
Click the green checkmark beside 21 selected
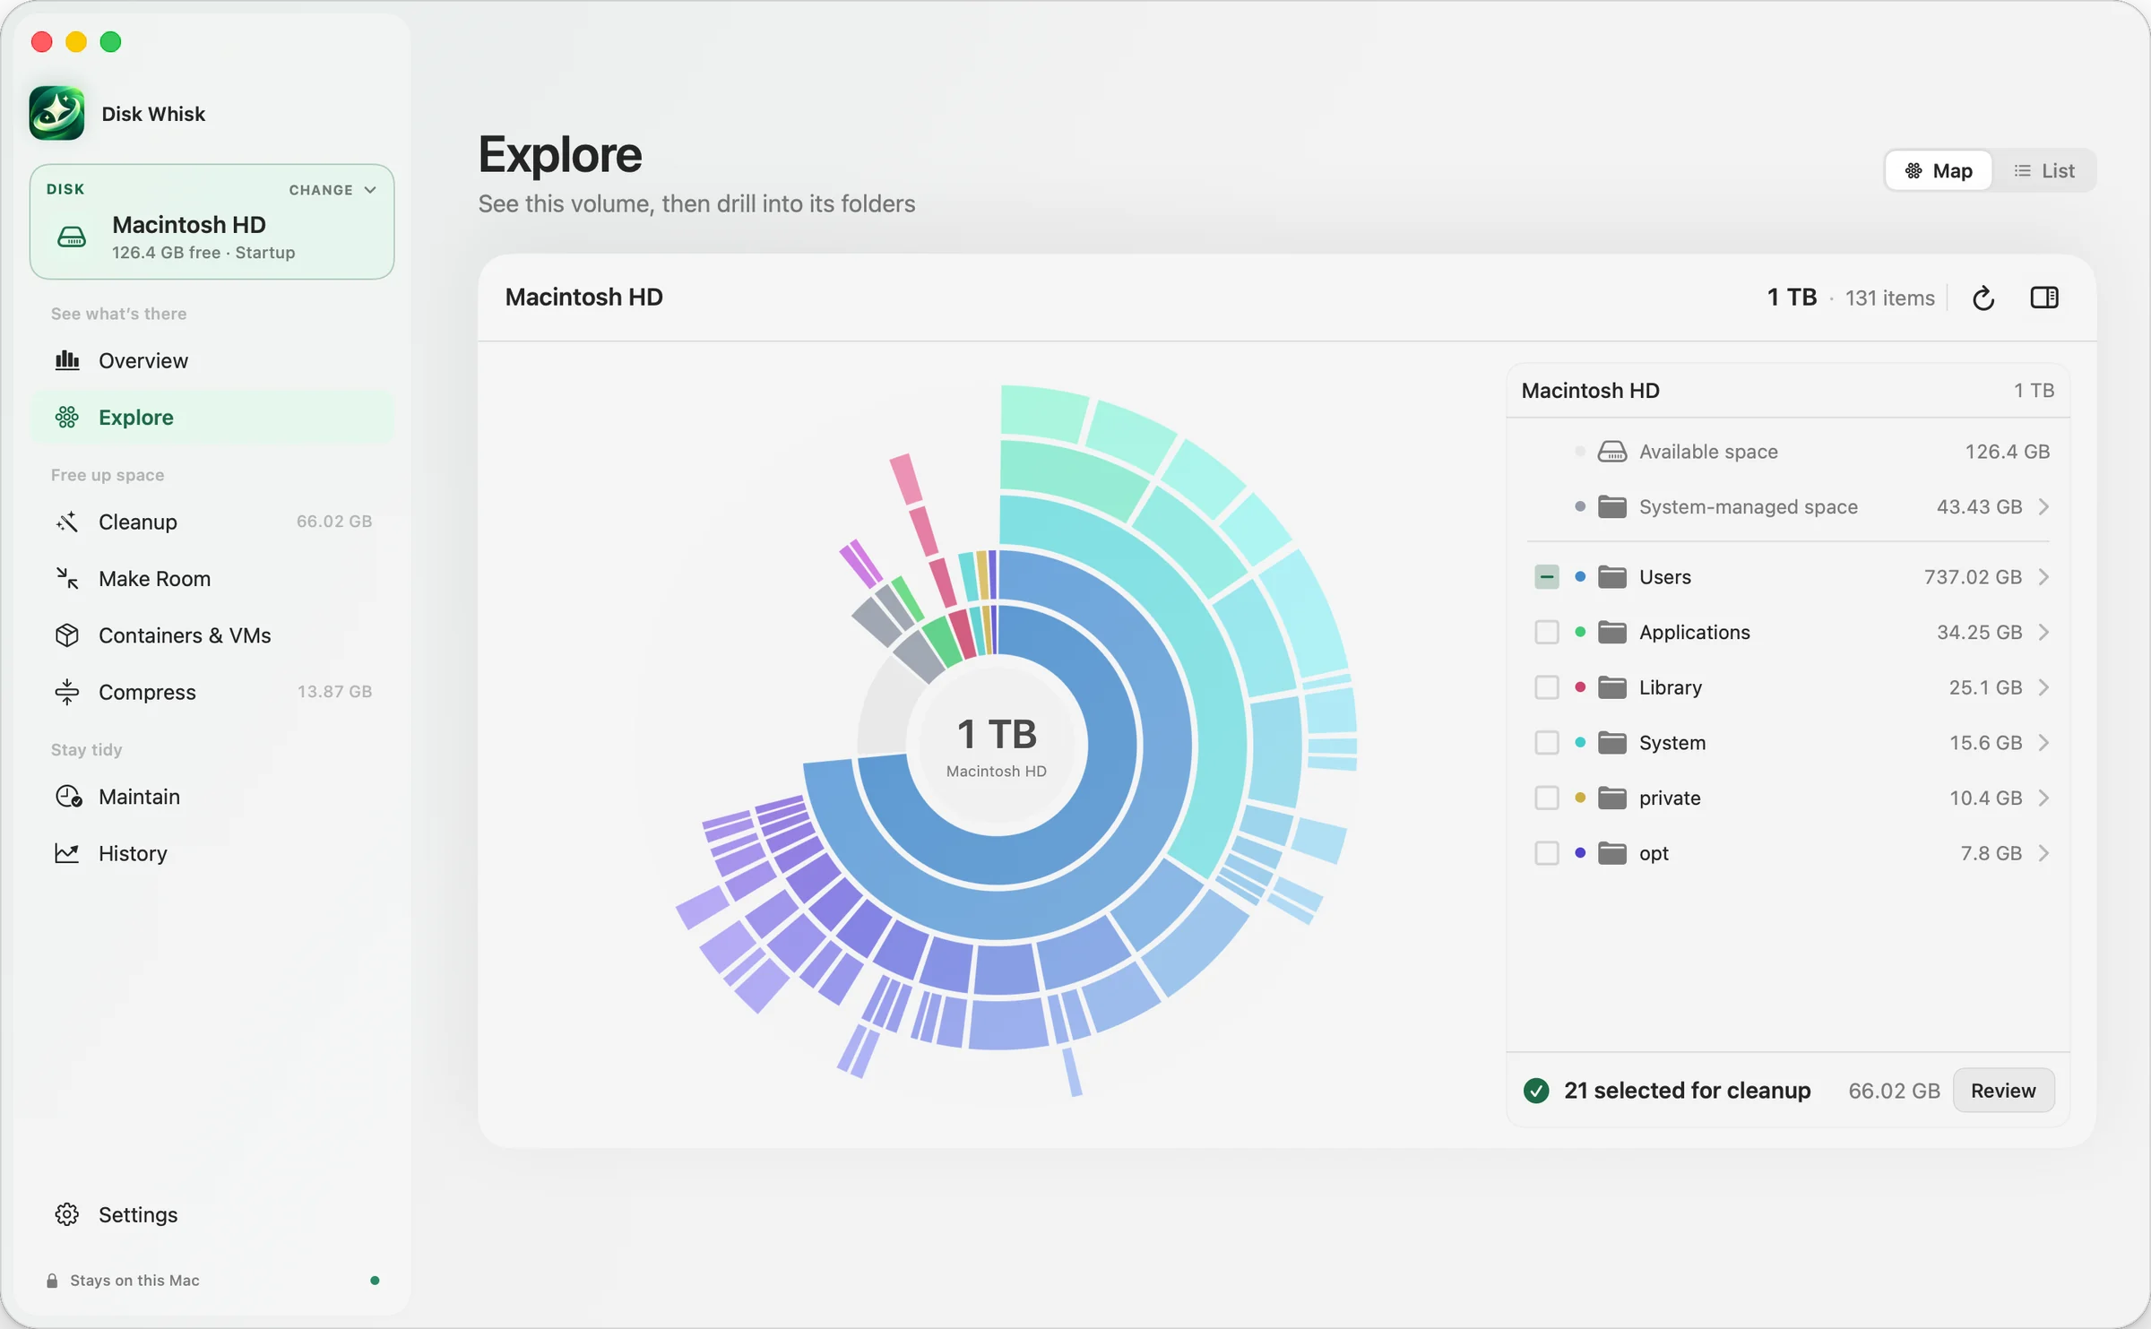[1536, 1091]
